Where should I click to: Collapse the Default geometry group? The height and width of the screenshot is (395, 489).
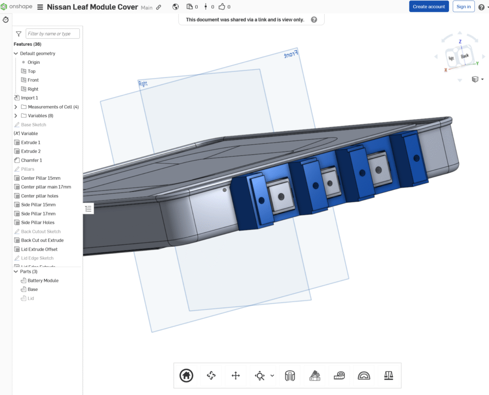[16, 53]
